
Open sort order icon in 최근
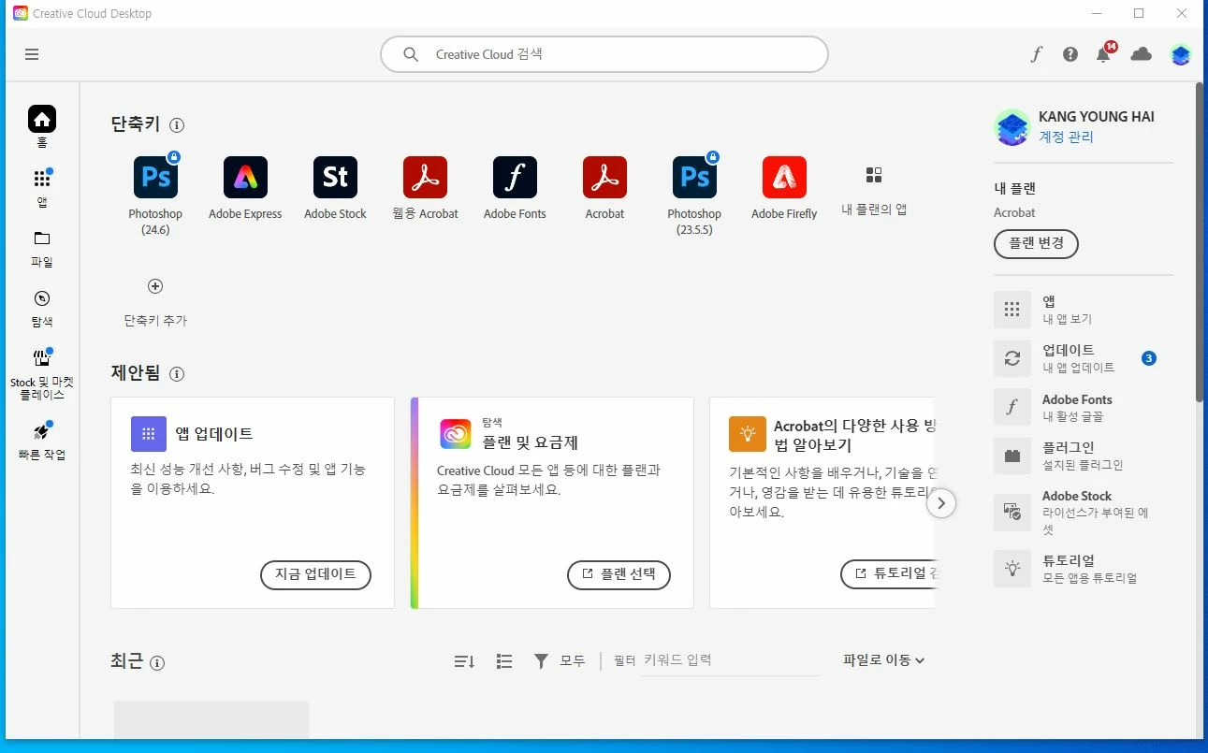pos(464,661)
